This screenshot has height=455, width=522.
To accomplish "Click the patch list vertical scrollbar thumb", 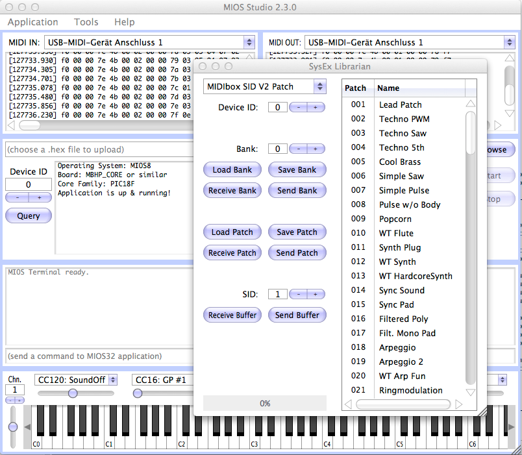I will tap(471, 133).
